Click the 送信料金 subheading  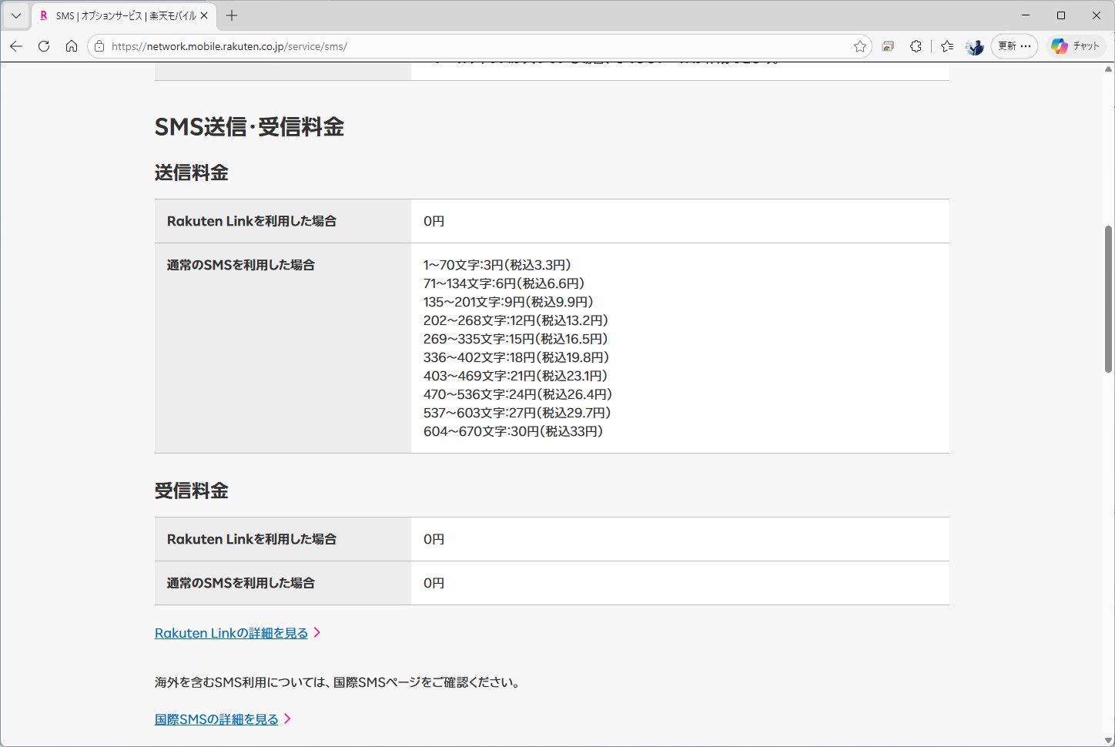(x=192, y=173)
